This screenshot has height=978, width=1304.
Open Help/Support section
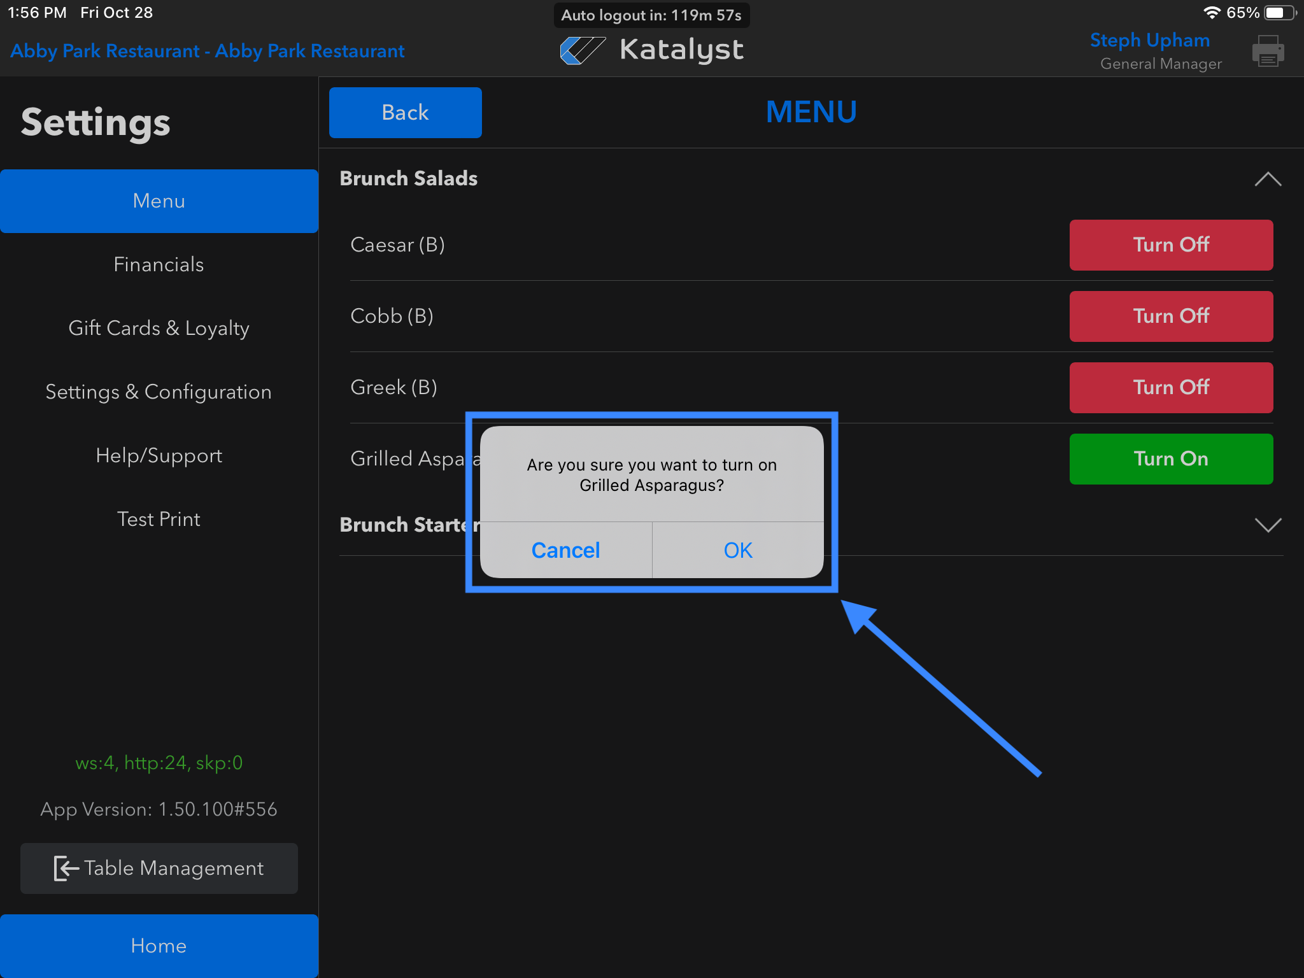(159, 455)
